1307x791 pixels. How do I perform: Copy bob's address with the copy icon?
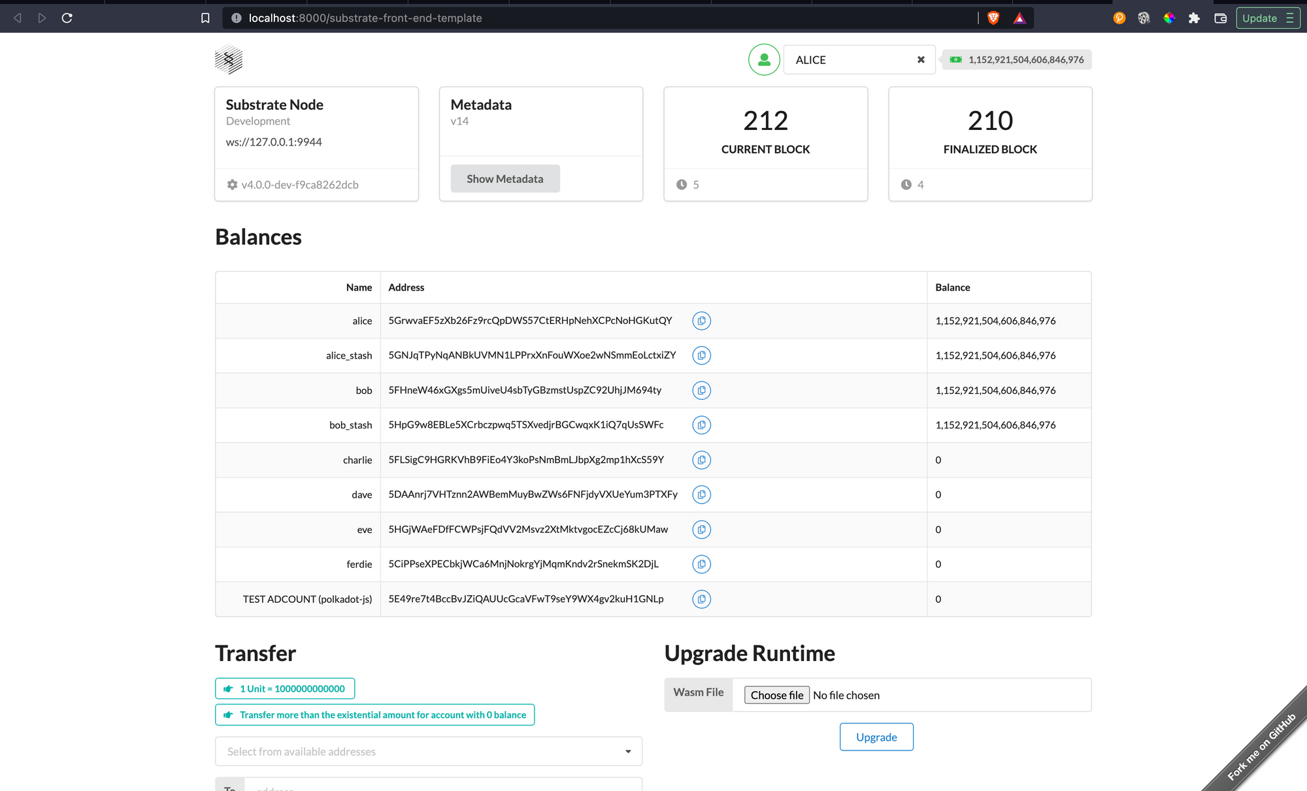pos(701,391)
